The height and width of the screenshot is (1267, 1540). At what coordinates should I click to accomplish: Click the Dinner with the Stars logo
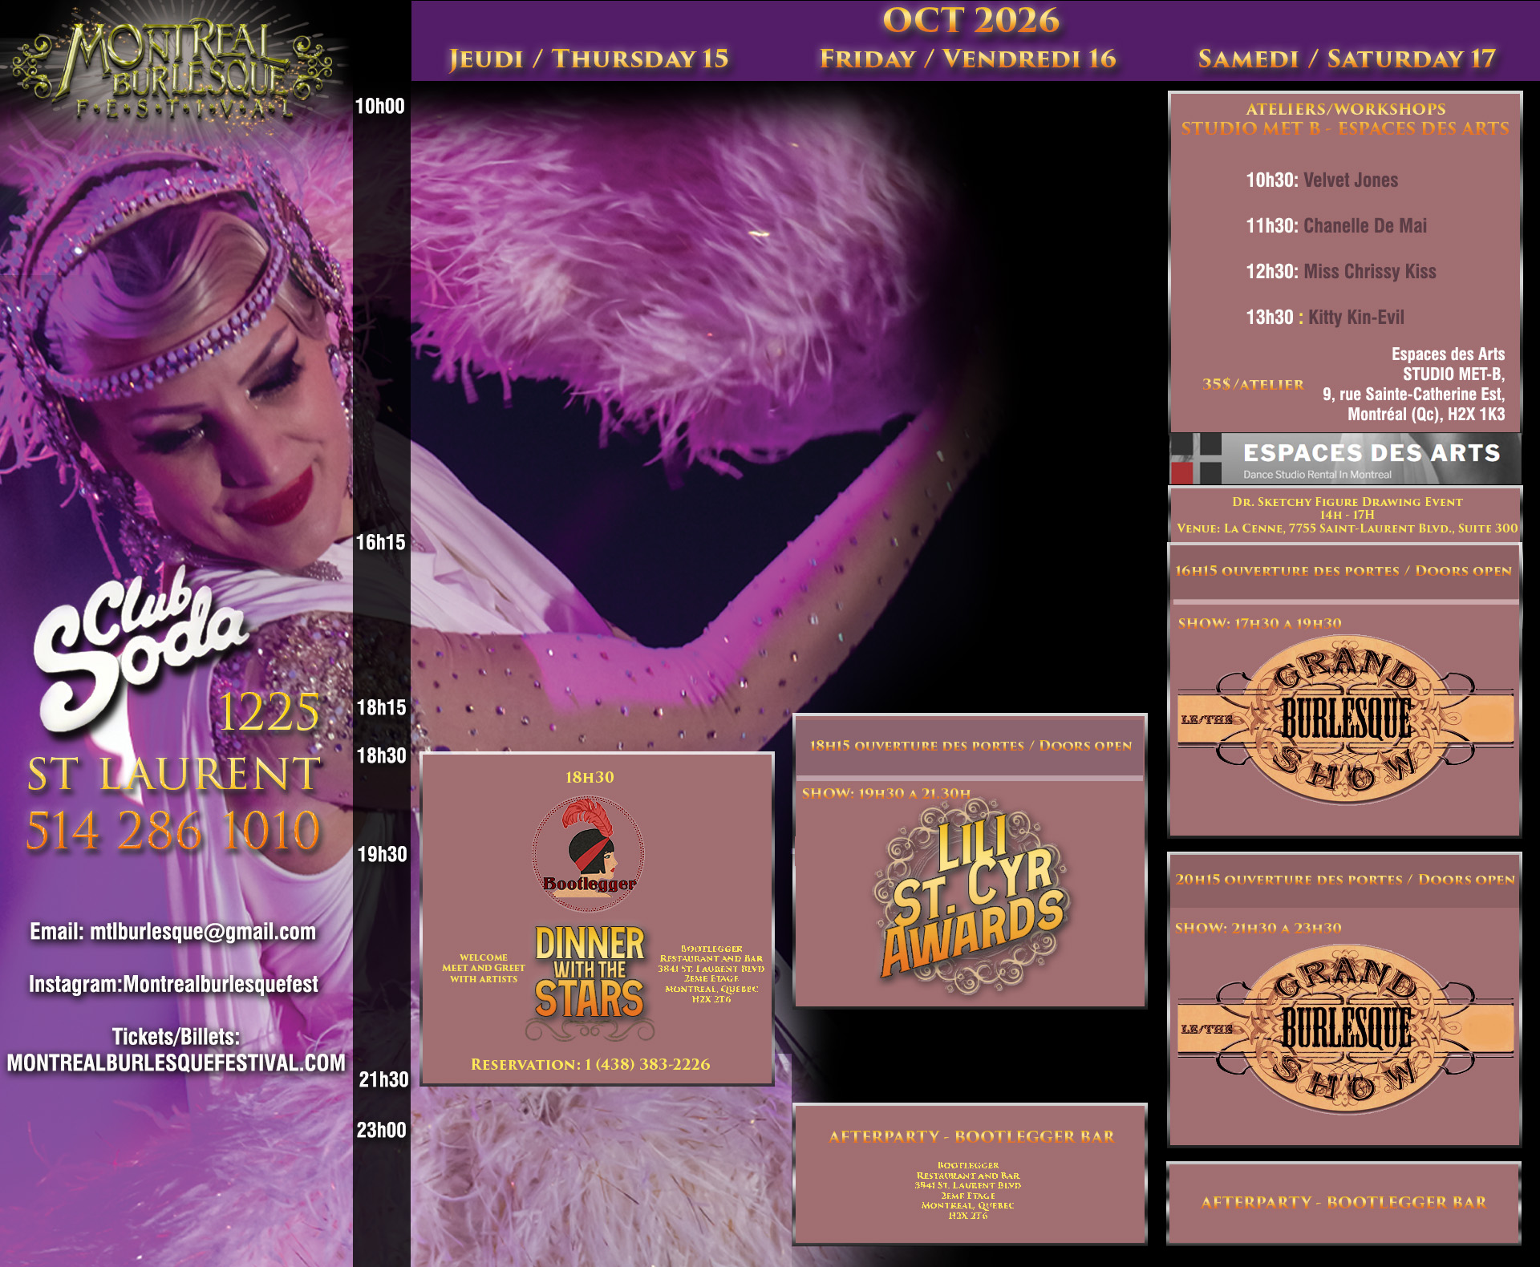(590, 982)
